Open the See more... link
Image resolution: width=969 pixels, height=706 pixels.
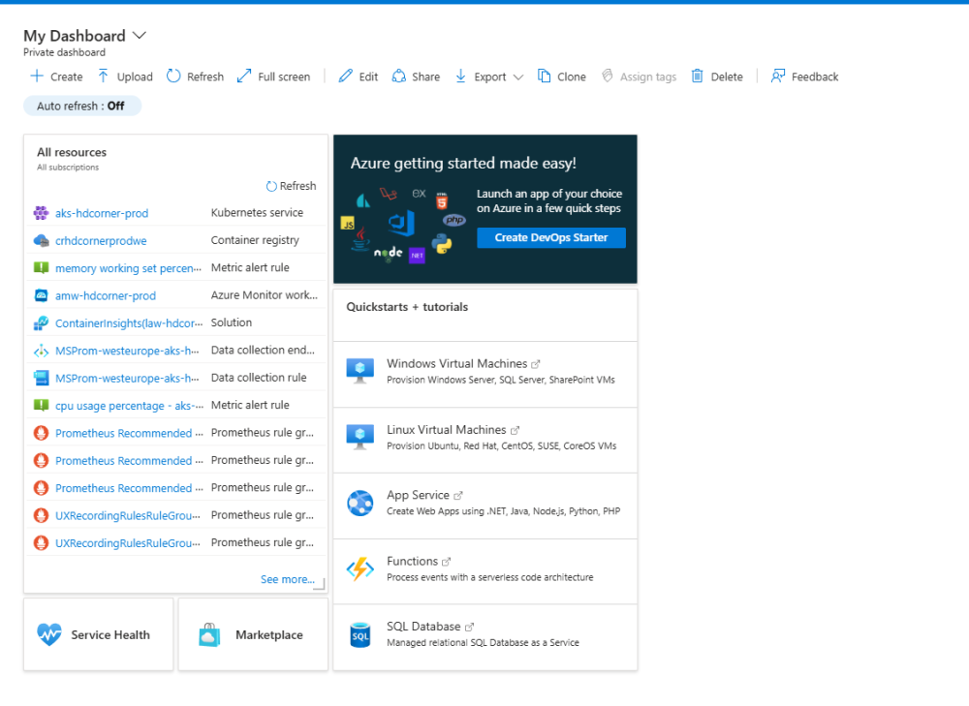pyautogui.click(x=288, y=579)
